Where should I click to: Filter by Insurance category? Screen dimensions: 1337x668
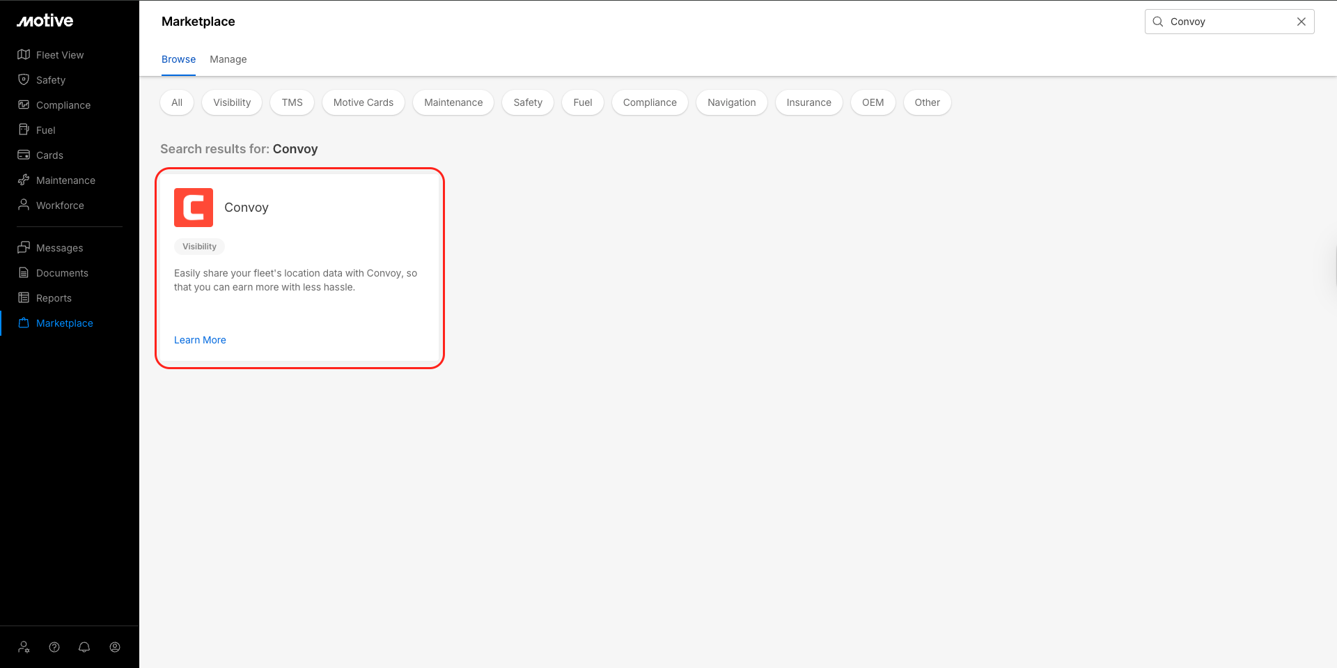pyautogui.click(x=809, y=102)
